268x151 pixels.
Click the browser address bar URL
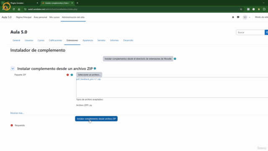click(x=53, y=9)
